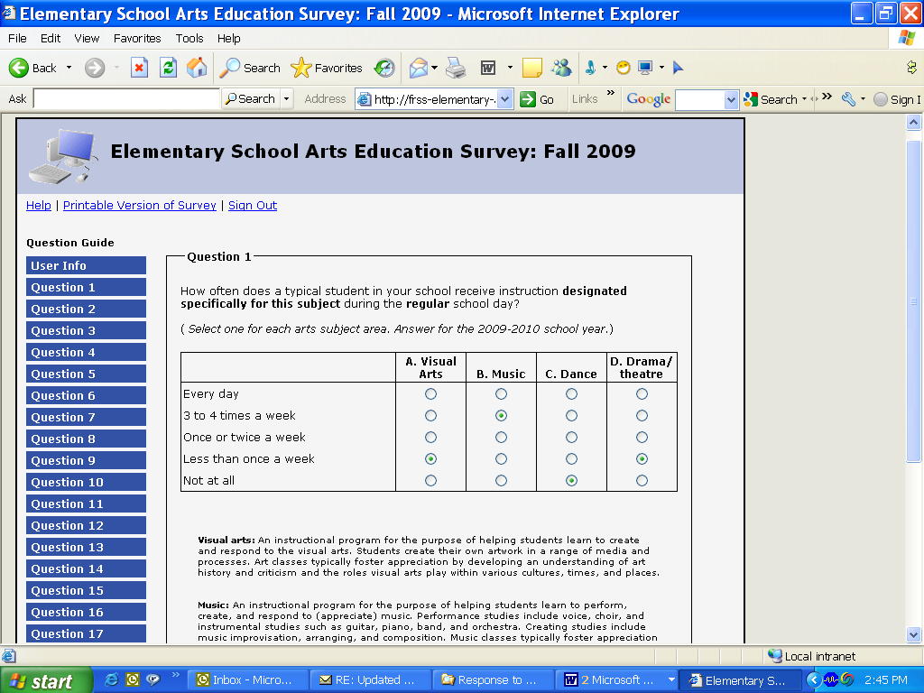924x693 pixels.
Task: Open the Ask Search button dropdown arrow
Action: [287, 99]
